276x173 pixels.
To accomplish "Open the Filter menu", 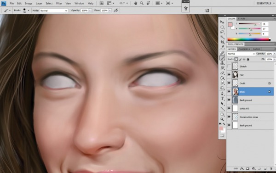I will (59, 3).
